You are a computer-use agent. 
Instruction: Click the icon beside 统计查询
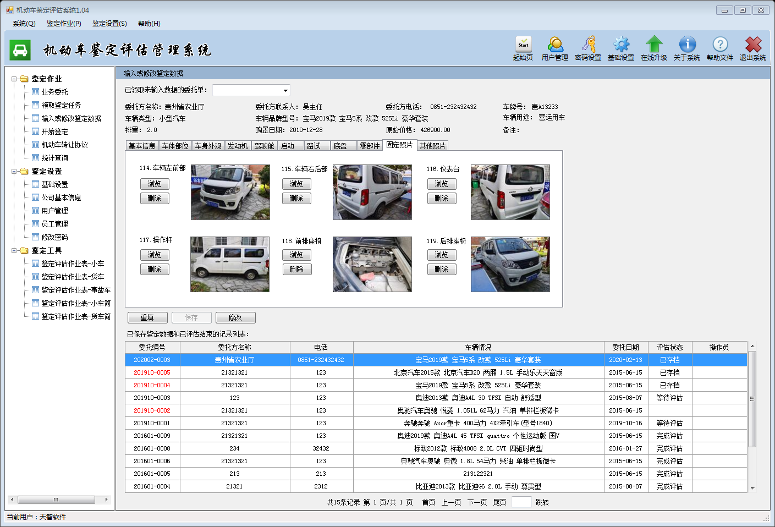tap(35, 158)
